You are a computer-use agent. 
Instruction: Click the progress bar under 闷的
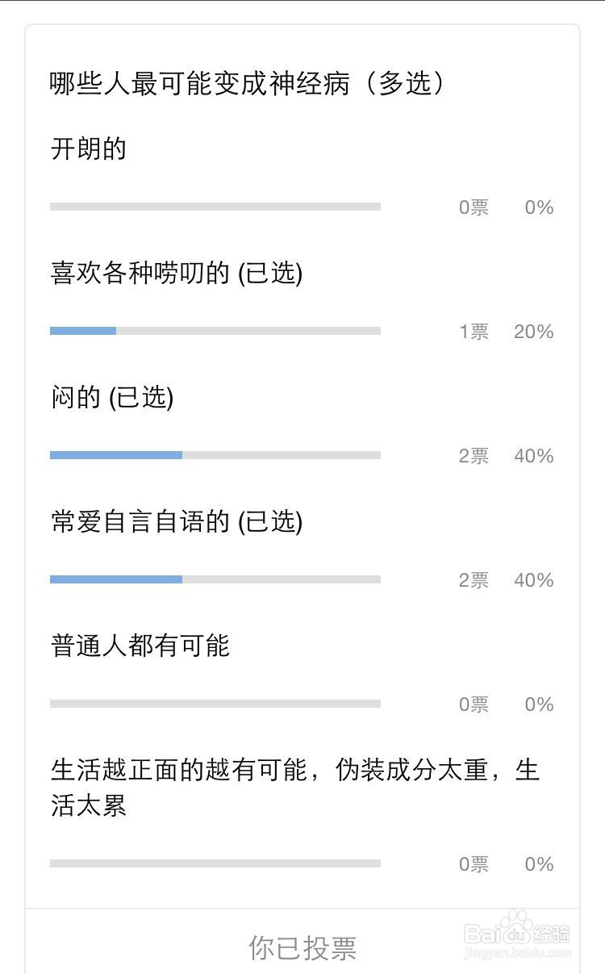click(x=215, y=455)
